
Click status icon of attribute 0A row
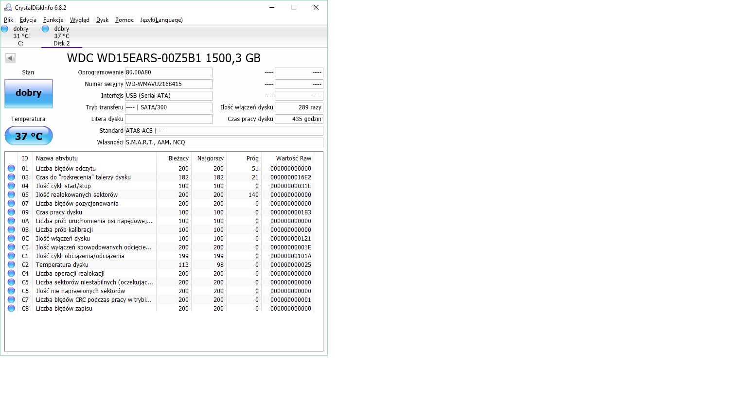coord(11,221)
